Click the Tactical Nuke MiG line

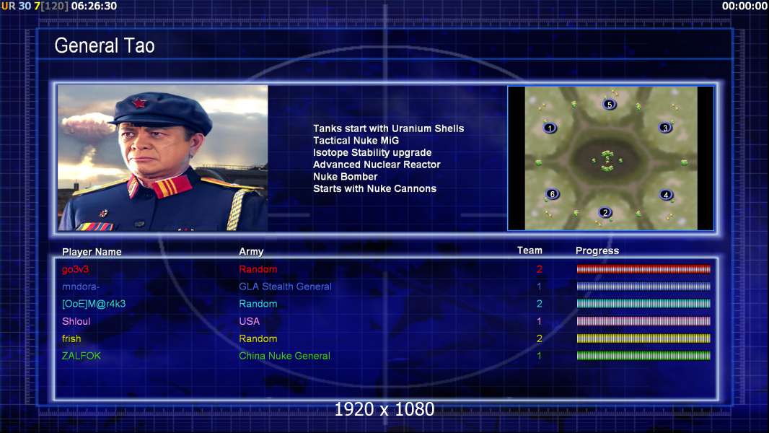click(356, 140)
